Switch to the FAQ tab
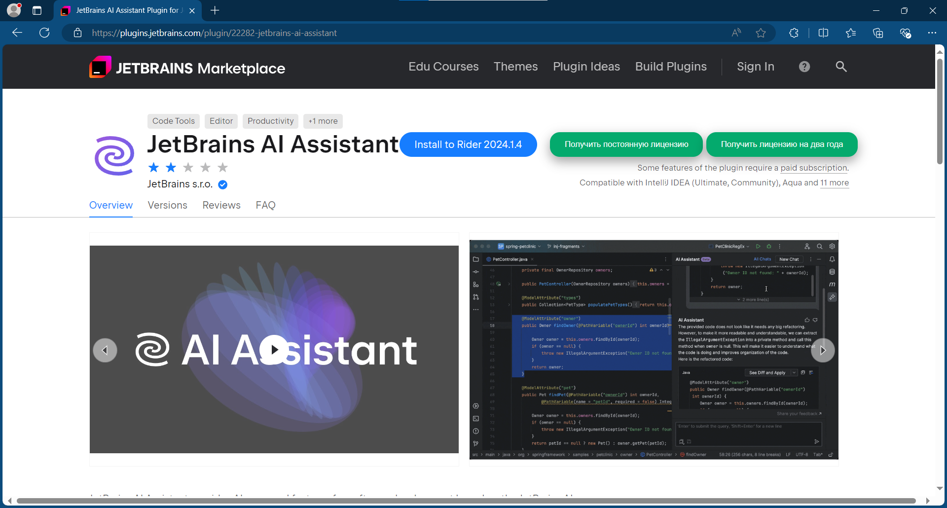The image size is (947, 508). [265, 205]
